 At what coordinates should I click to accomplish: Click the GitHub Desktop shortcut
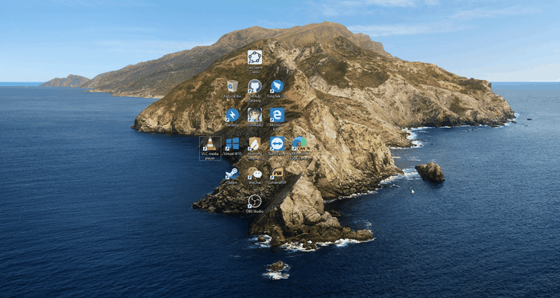254,86
